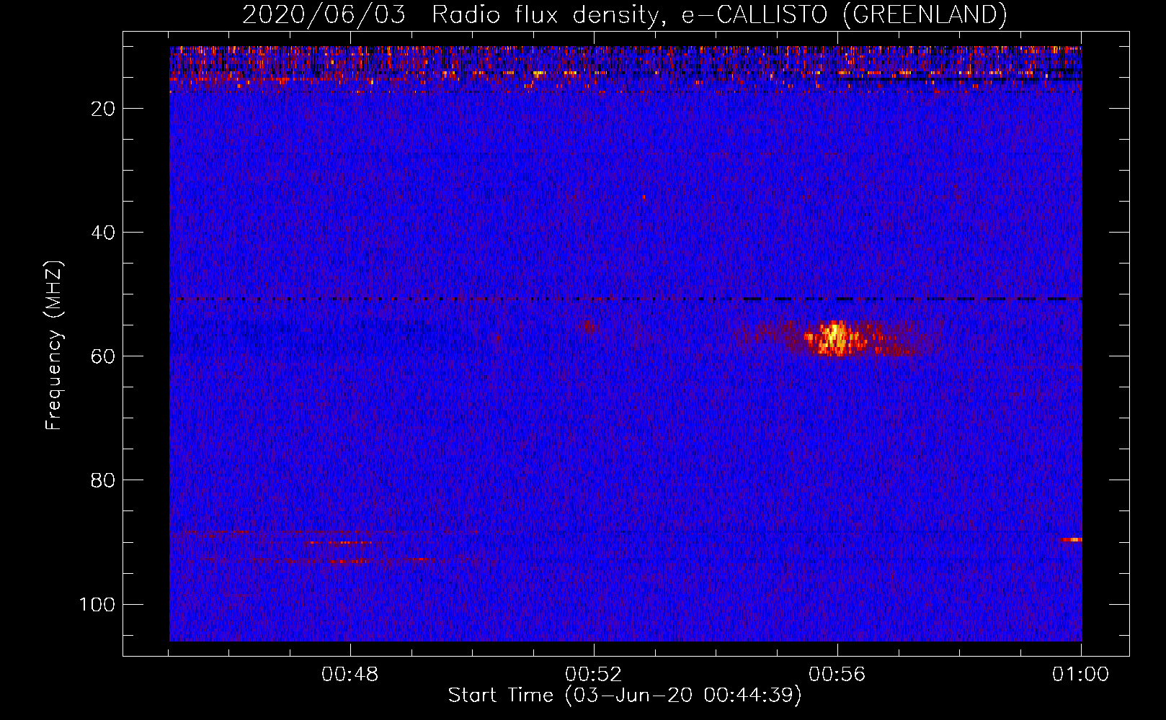
Task: Click the Start Time axis label
Action: [625, 696]
